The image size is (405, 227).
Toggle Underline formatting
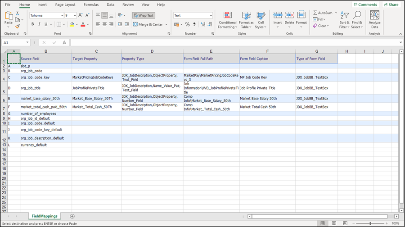[x=46, y=24]
